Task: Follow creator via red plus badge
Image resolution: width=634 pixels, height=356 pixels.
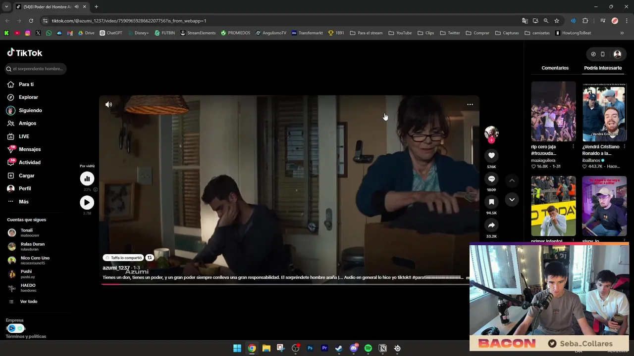Action: click(x=491, y=140)
